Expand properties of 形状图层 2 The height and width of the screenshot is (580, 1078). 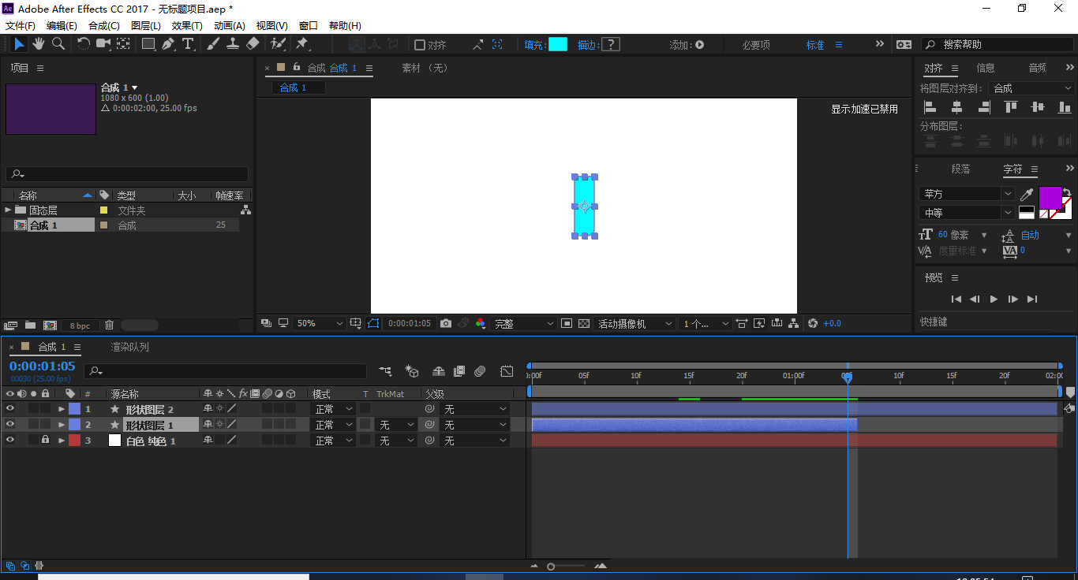click(62, 409)
